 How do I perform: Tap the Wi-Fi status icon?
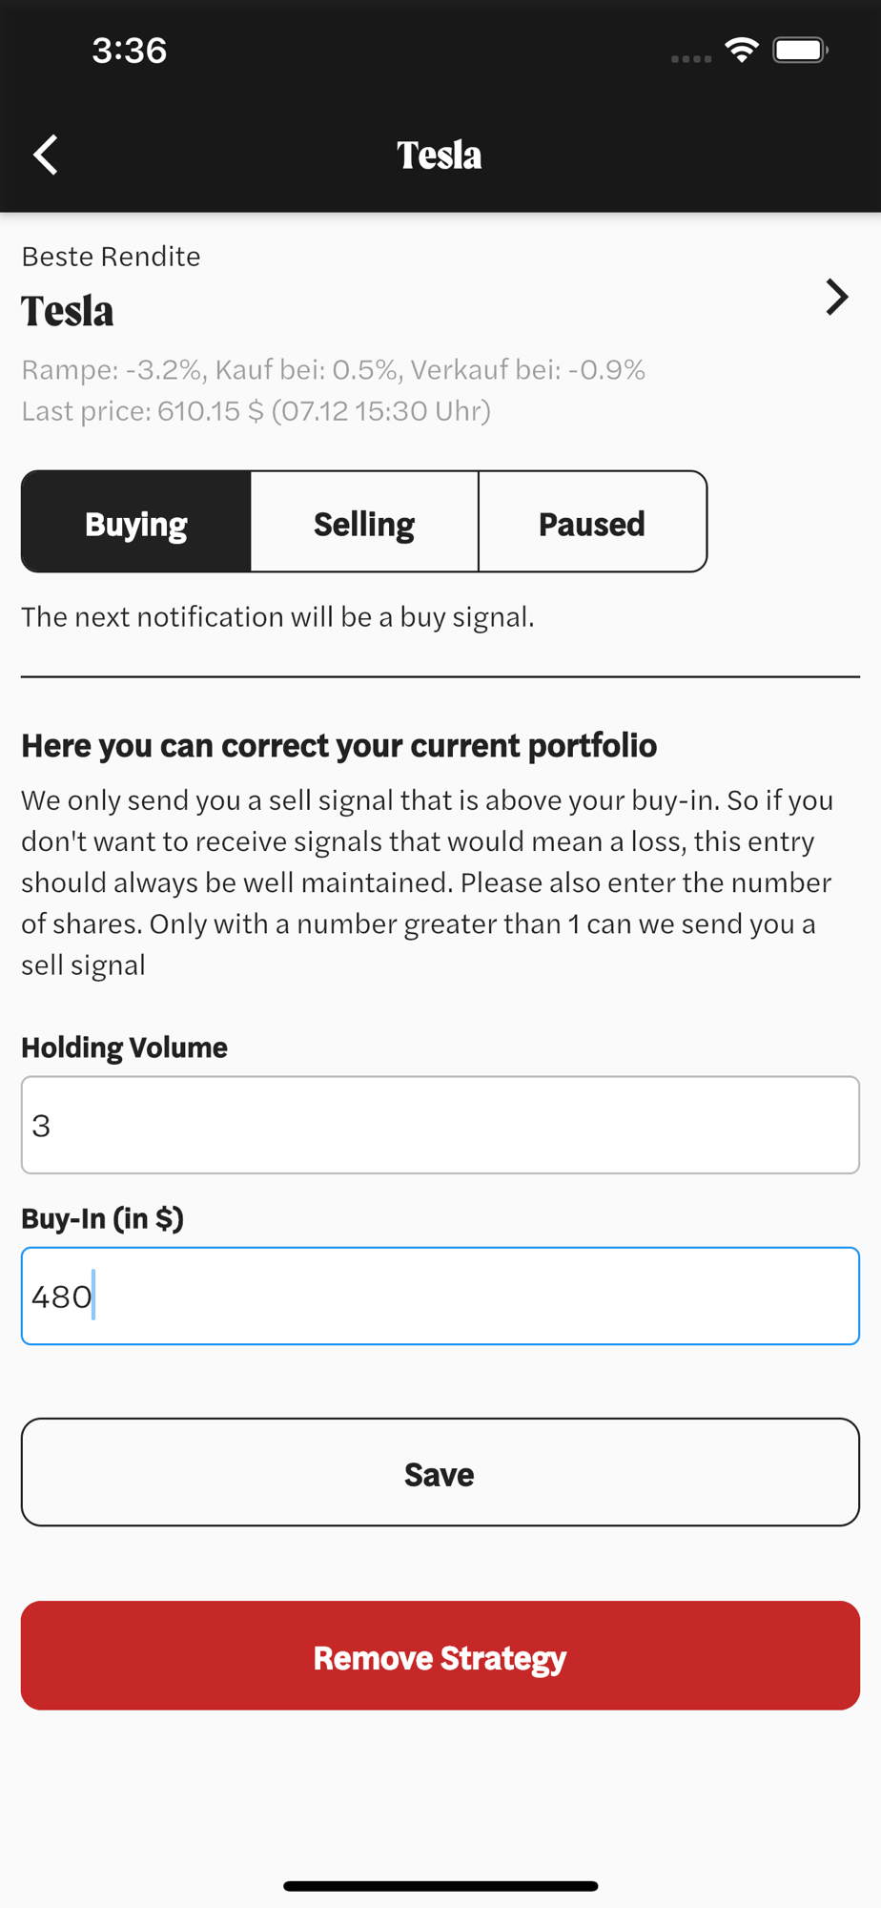741,51
